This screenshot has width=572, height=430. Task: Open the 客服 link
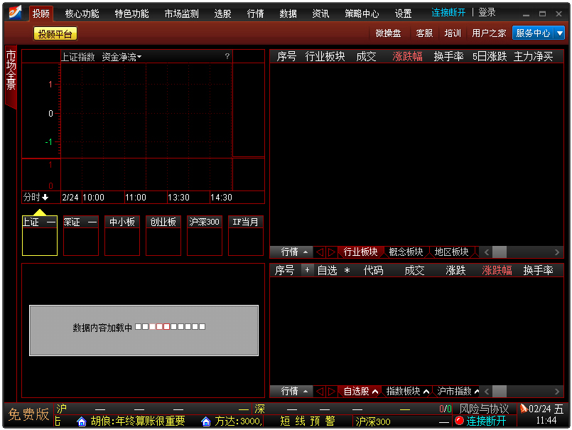coord(424,33)
